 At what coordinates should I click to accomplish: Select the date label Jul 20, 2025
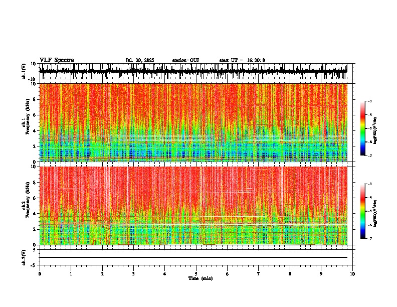140,60
